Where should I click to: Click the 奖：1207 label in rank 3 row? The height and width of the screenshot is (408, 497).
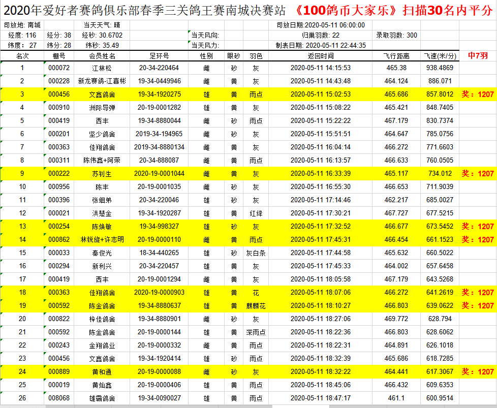(478, 95)
